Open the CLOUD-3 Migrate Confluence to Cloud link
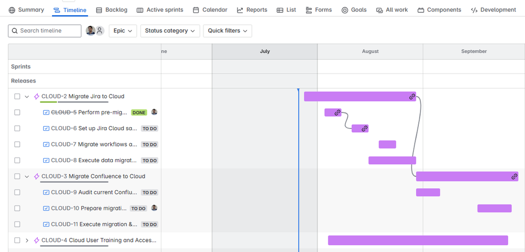Screen dimensions: 525x252 (94, 176)
